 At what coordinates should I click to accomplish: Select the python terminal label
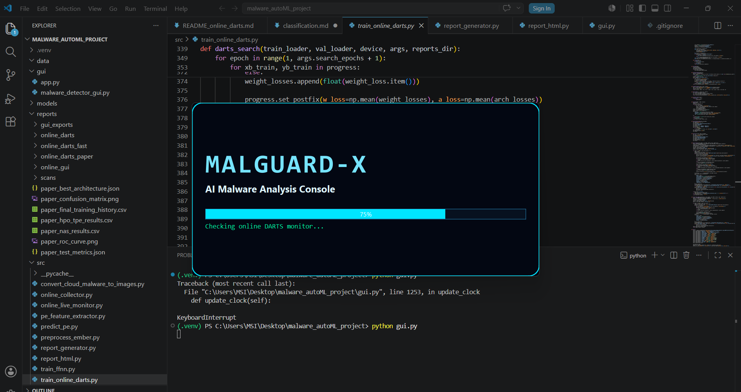[633, 256]
